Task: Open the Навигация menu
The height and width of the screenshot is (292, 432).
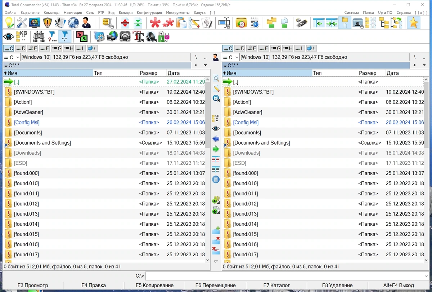Action: (x=73, y=13)
